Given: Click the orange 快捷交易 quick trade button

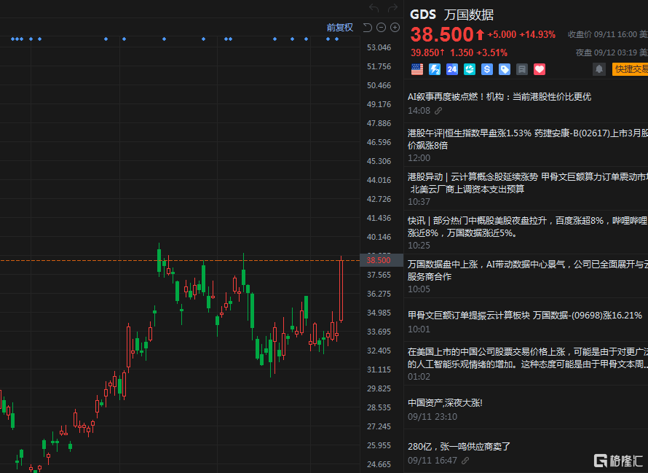Looking at the screenshot, I should 631,69.
